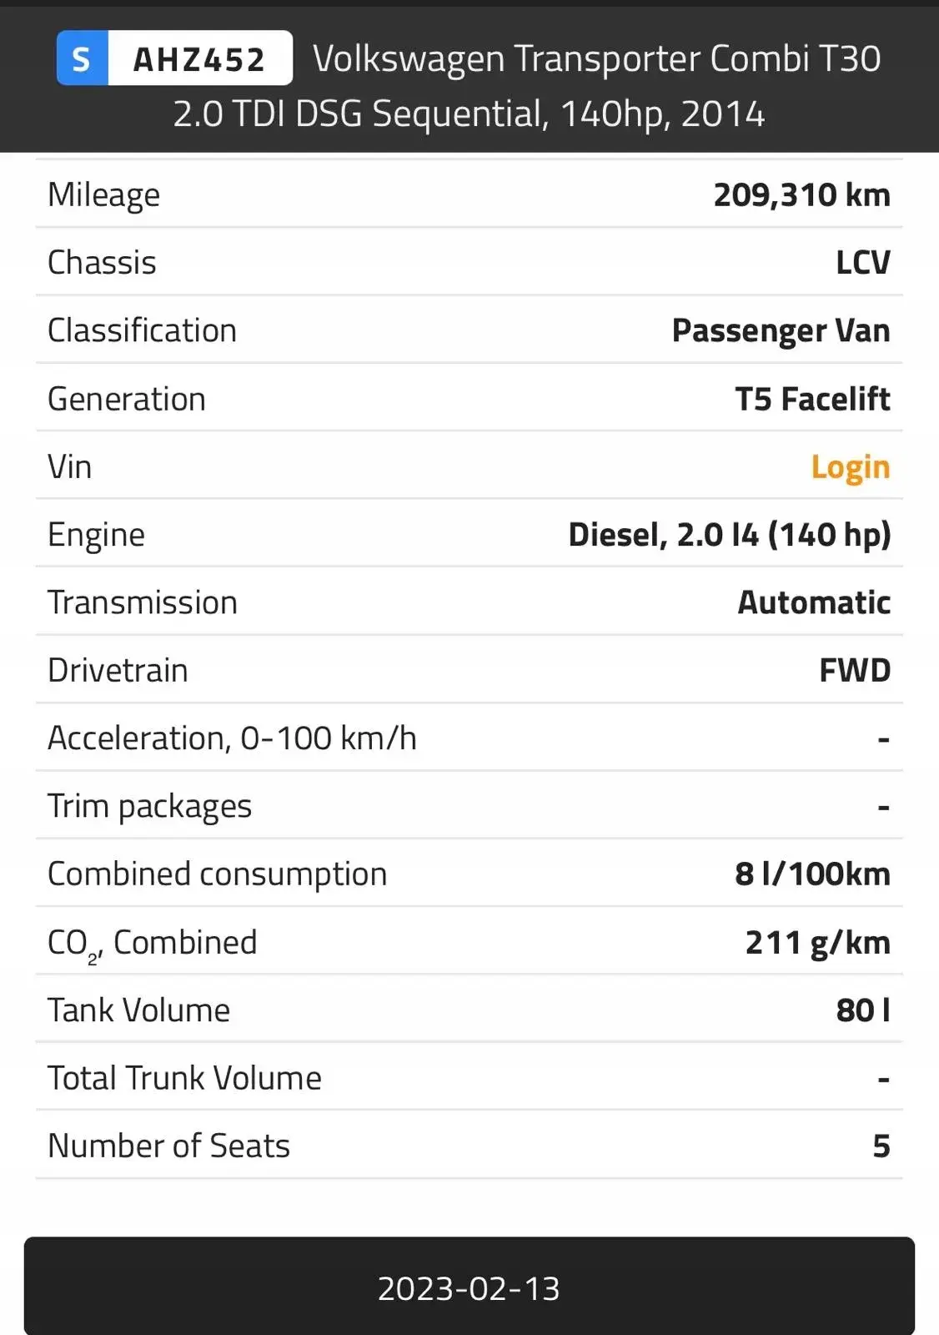The height and width of the screenshot is (1335, 939).
Task: Click the Trim packages label
Action: click(x=150, y=807)
